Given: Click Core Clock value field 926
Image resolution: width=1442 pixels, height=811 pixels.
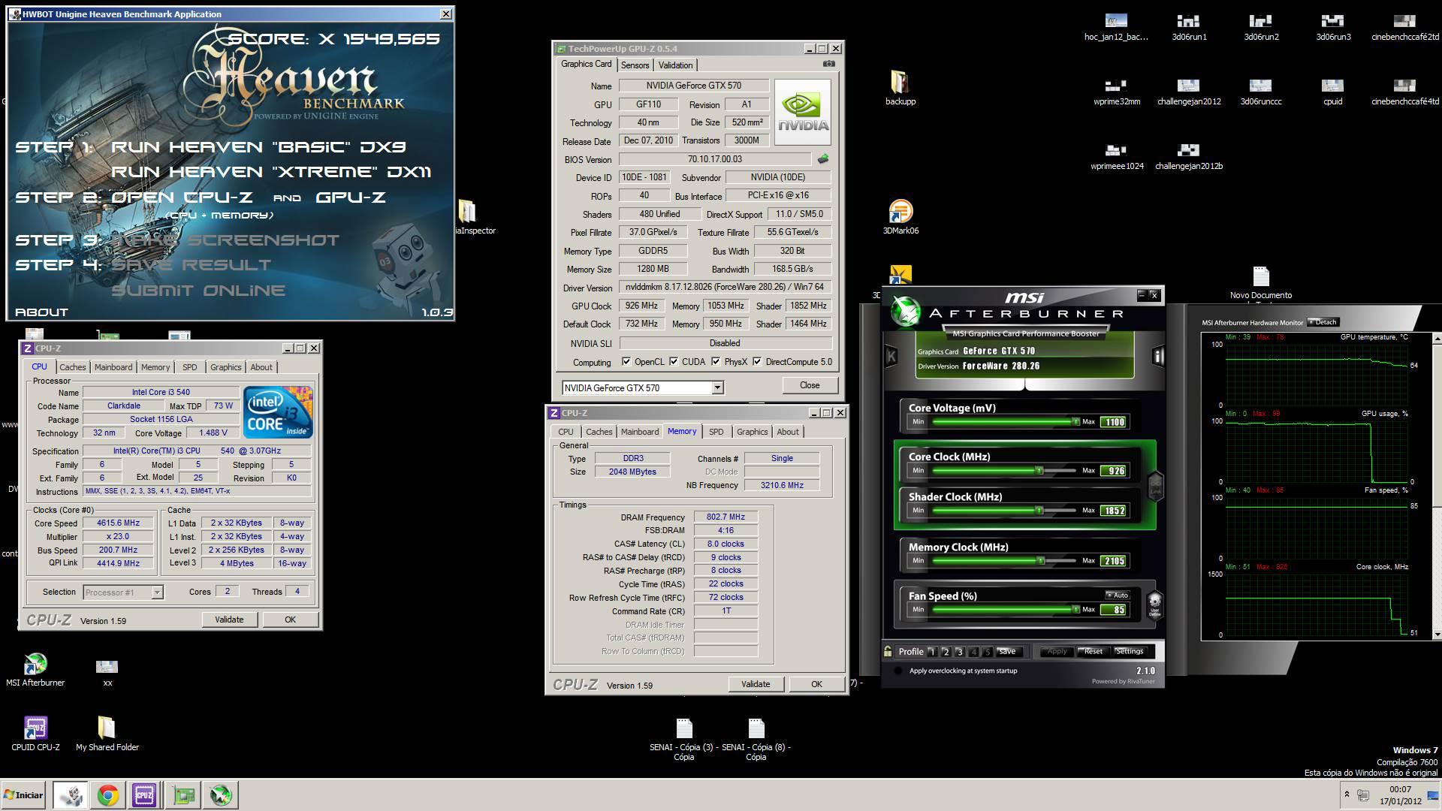Looking at the screenshot, I should tap(1114, 471).
